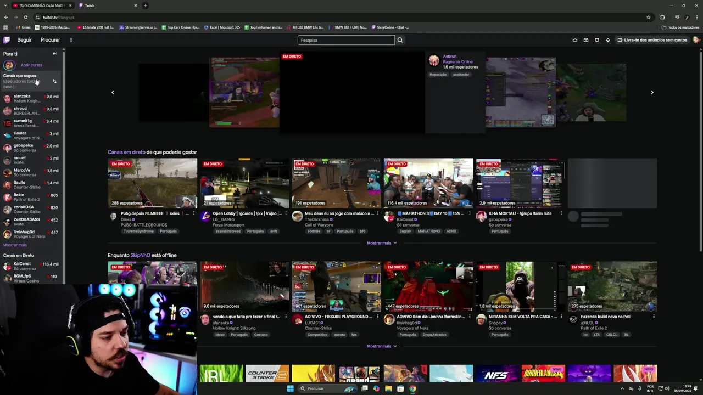This screenshot has width=703, height=395.
Task: Open Asbrun channel link in carousel
Action: pyautogui.click(x=450, y=57)
